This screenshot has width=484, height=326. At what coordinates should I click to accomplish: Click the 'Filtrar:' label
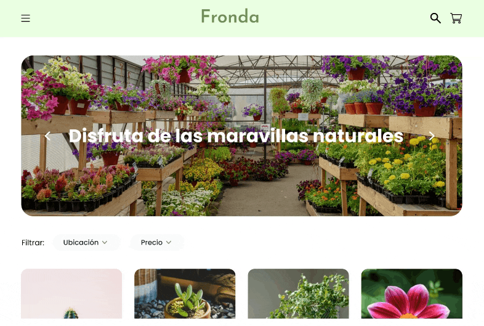33,243
